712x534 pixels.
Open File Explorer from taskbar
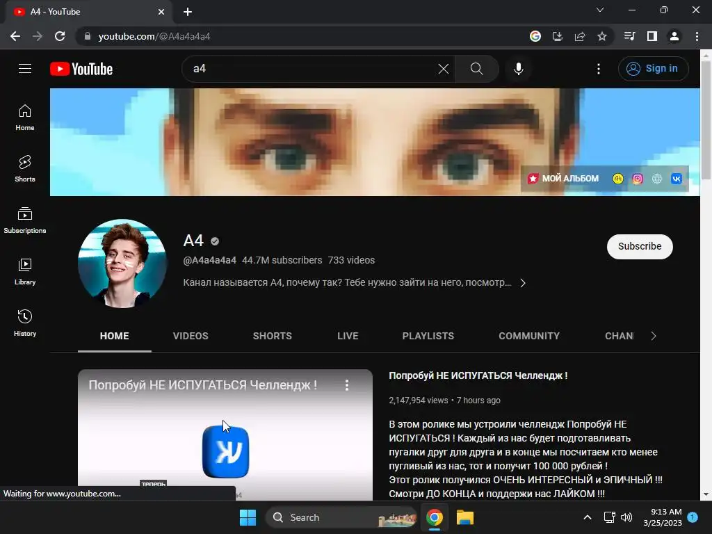[x=465, y=517]
